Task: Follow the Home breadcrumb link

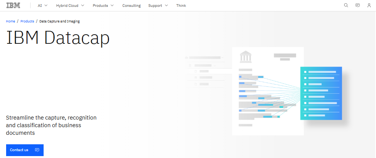Action: pos(11,21)
